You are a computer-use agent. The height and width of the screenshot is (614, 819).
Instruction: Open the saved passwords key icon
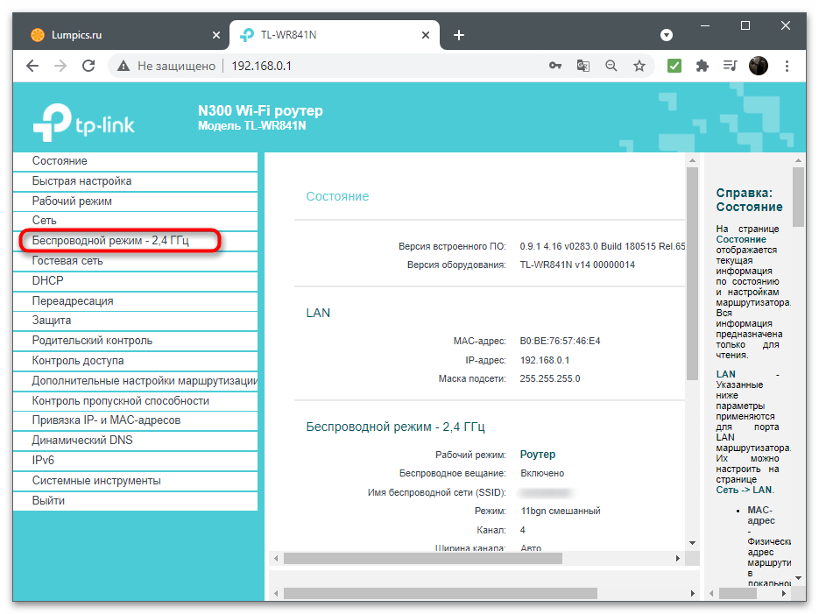(555, 66)
